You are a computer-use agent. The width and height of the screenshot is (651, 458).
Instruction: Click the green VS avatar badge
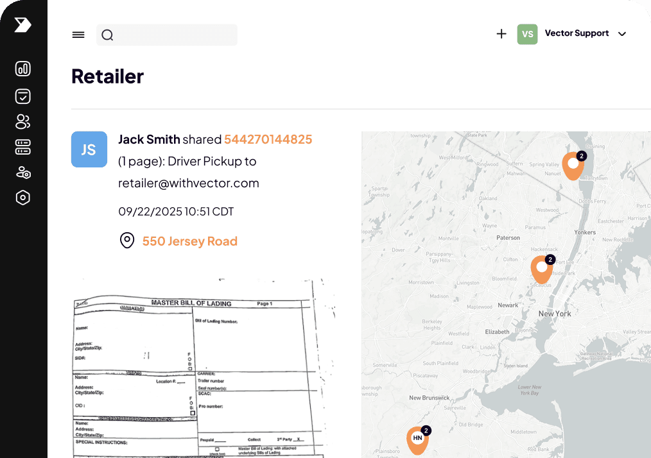point(527,34)
